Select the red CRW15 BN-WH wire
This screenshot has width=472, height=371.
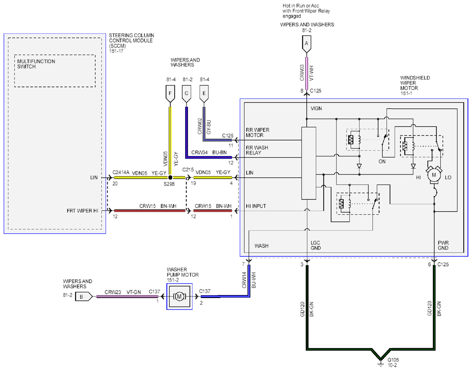[150, 211]
